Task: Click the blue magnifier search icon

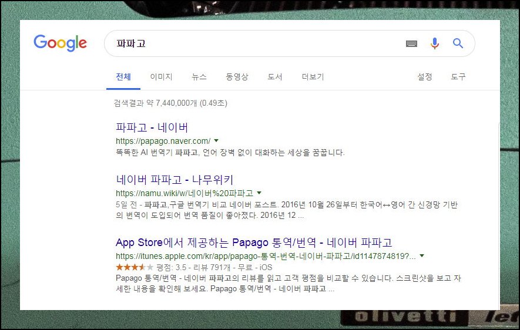Action: coord(458,43)
